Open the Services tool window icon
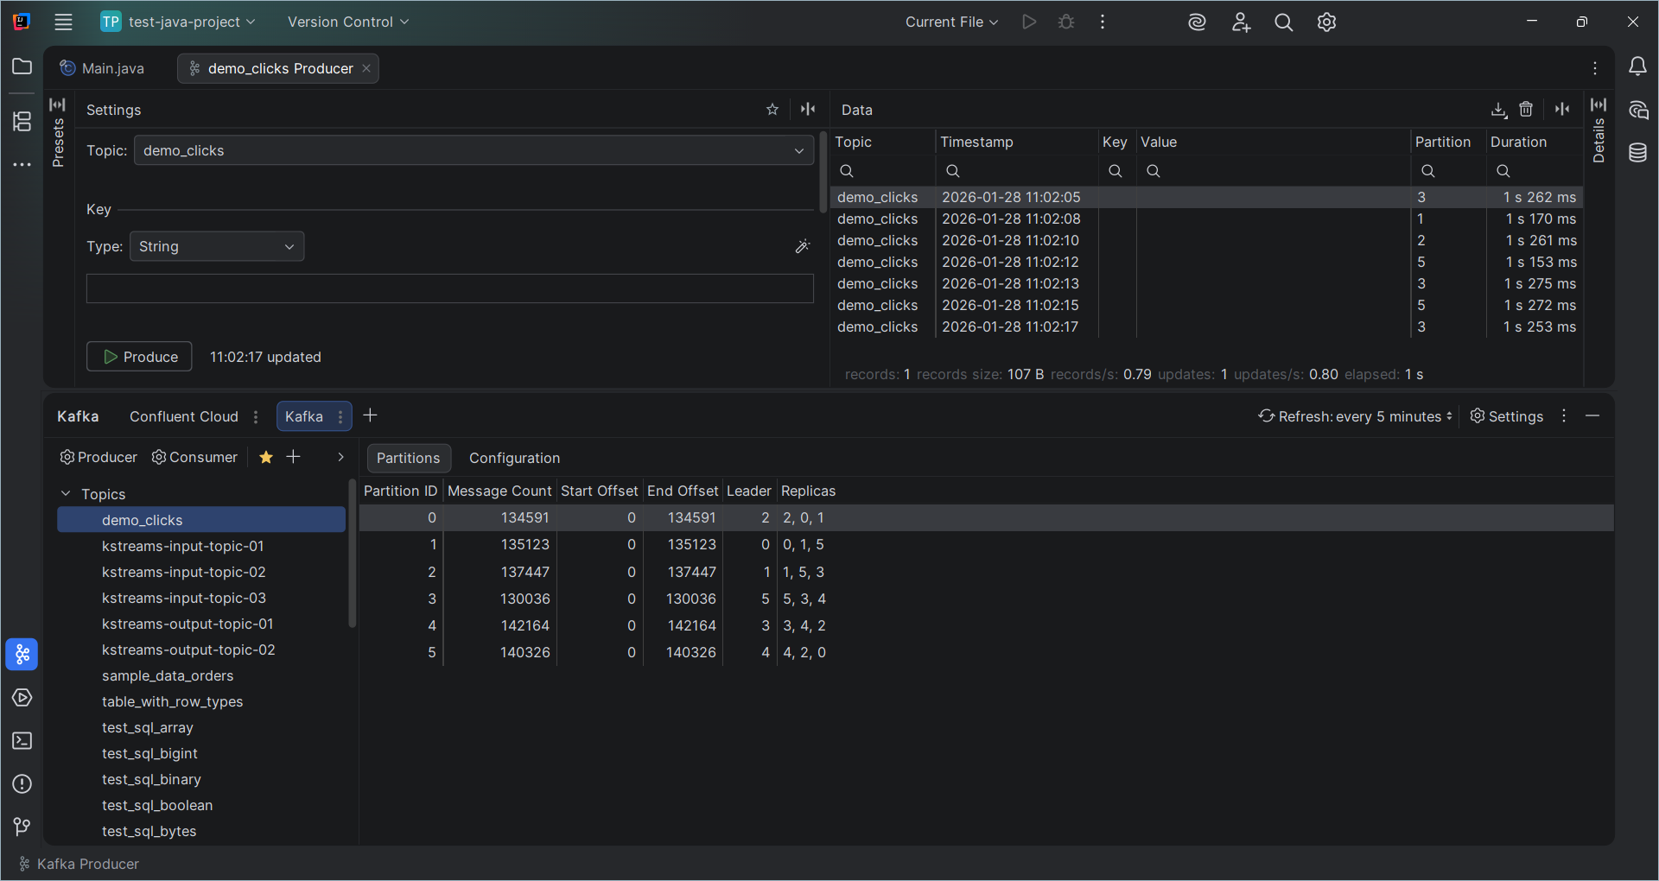The width and height of the screenshot is (1659, 881). point(22,698)
